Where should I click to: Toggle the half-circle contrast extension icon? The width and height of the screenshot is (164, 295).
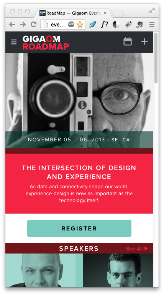[x=116, y=25]
